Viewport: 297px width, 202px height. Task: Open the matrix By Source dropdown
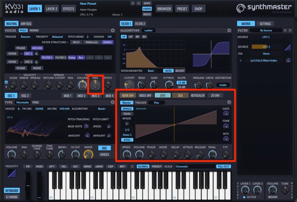266,30
